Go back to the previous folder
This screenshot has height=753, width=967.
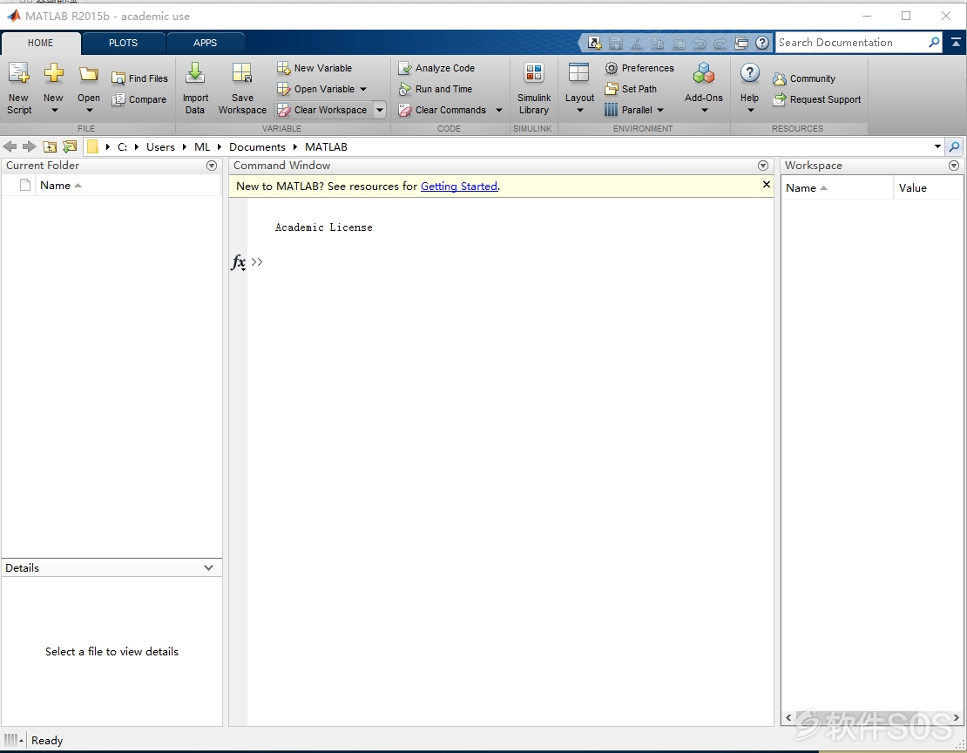pyautogui.click(x=10, y=146)
